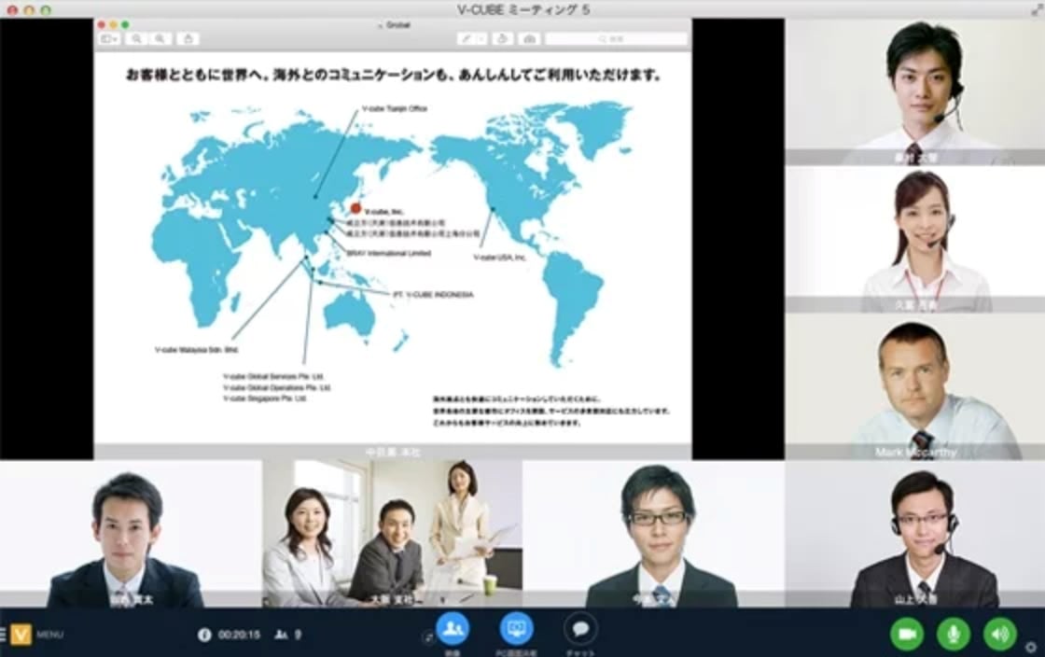This screenshot has width=1045, height=657.
Task: Open sidebar view dropdown in Preview toolbar
Action: 110,39
